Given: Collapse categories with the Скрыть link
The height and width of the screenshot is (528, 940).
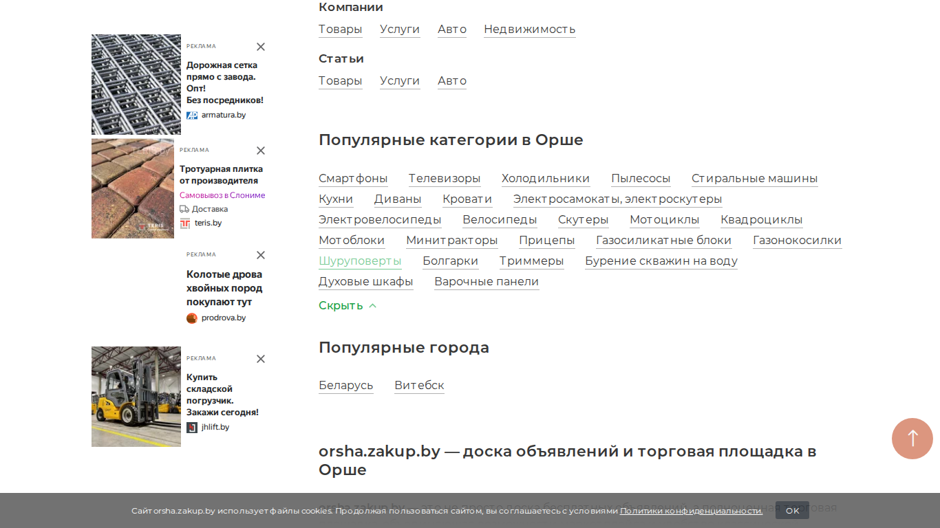Looking at the screenshot, I should point(348,305).
